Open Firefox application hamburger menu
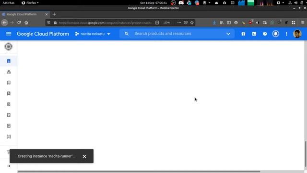 pyautogui.click(x=303, y=23)
